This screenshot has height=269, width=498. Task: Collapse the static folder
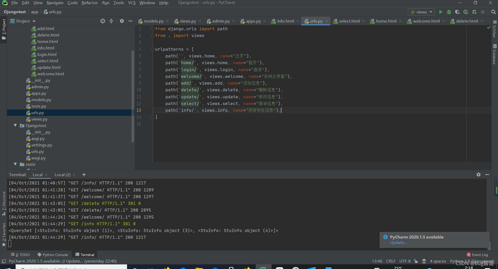[x=15, y=164]
